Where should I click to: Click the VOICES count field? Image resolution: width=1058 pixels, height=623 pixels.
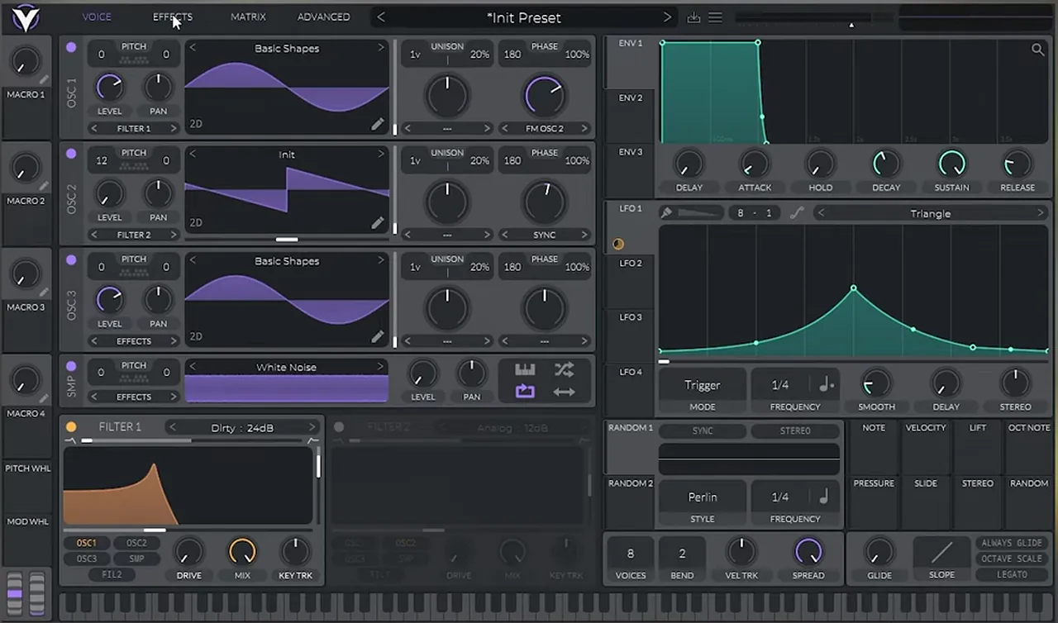pyautogui.click(x=631, y=554)
